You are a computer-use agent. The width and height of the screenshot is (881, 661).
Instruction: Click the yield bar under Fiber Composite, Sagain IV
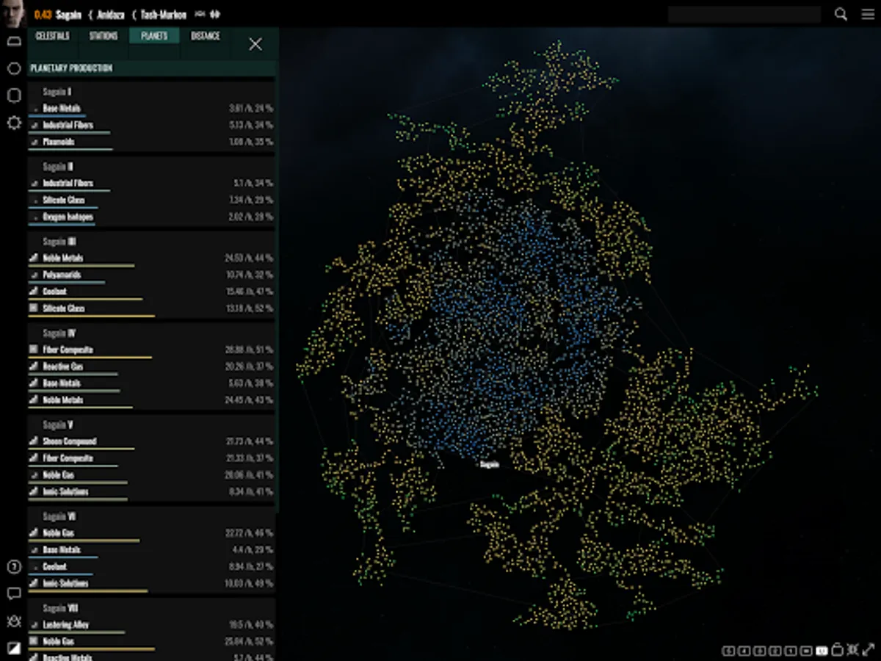tap(90, 358)
